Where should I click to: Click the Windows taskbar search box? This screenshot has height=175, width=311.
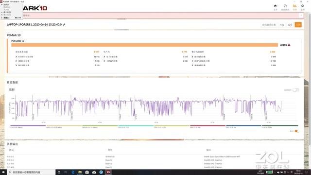(x=32, y=172)
